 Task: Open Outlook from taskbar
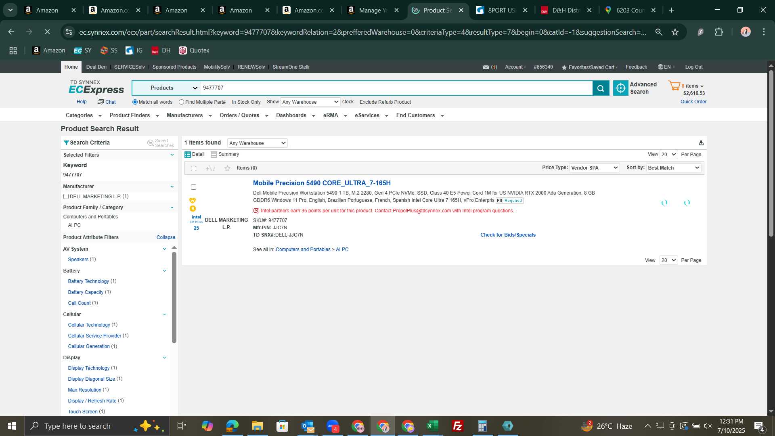coord(308,426)
